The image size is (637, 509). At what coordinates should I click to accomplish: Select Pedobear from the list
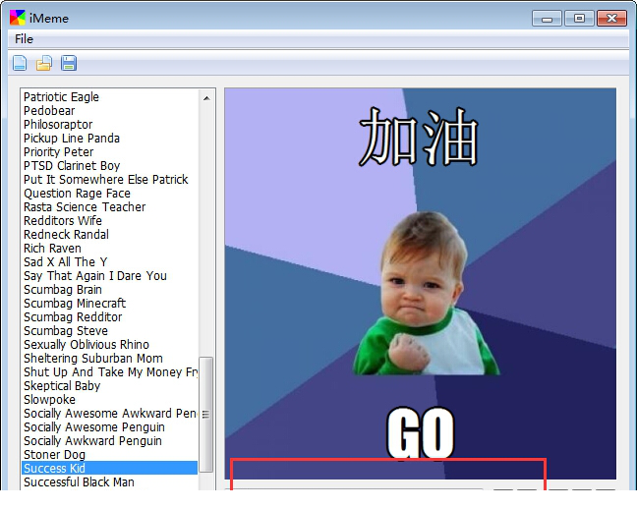click(x=110, y=111)
